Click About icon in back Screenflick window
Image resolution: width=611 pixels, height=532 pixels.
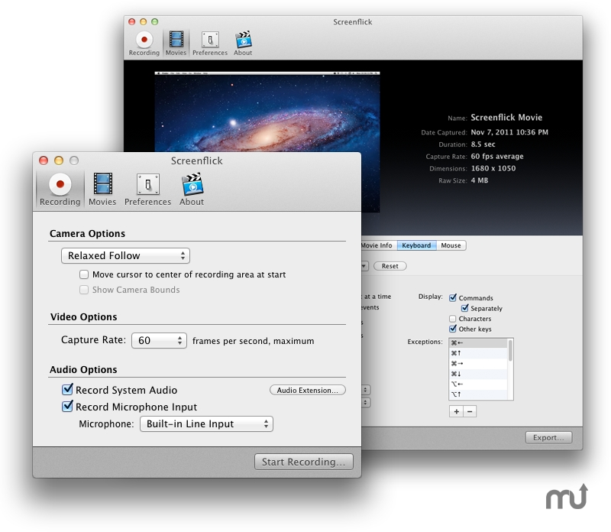pos(243,44)
